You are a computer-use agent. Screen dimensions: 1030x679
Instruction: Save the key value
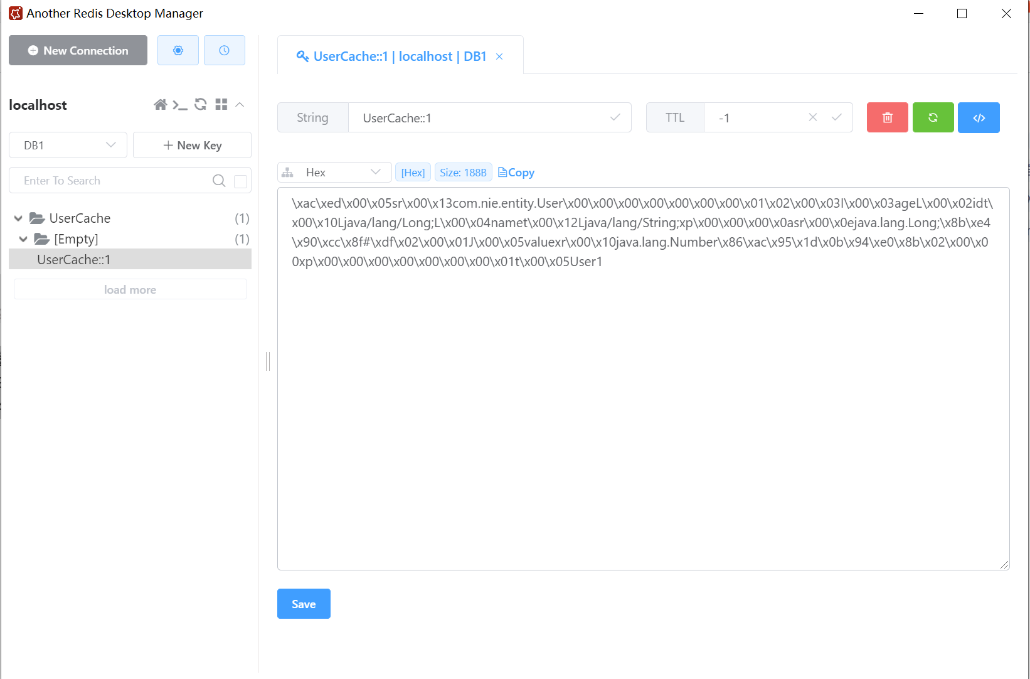point(304,604)
